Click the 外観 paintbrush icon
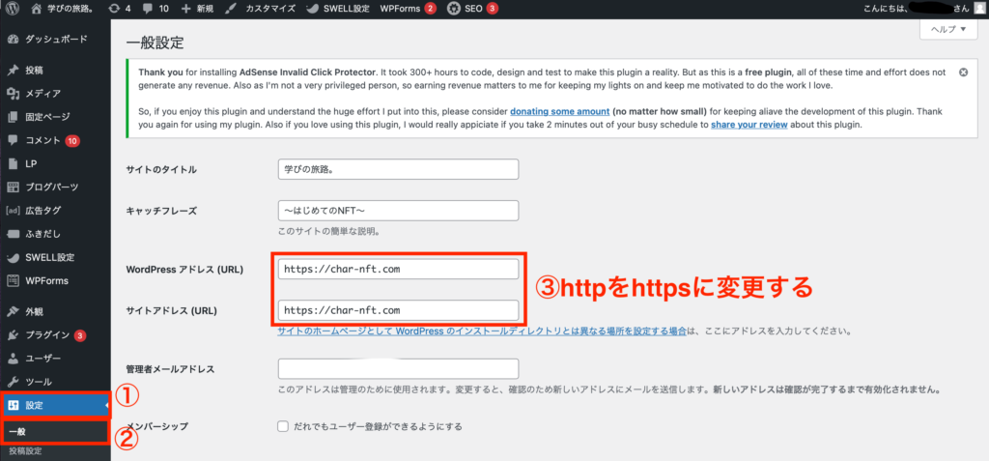Image resolution: width=989 pixels, height=461 pixels. point(13,311)
